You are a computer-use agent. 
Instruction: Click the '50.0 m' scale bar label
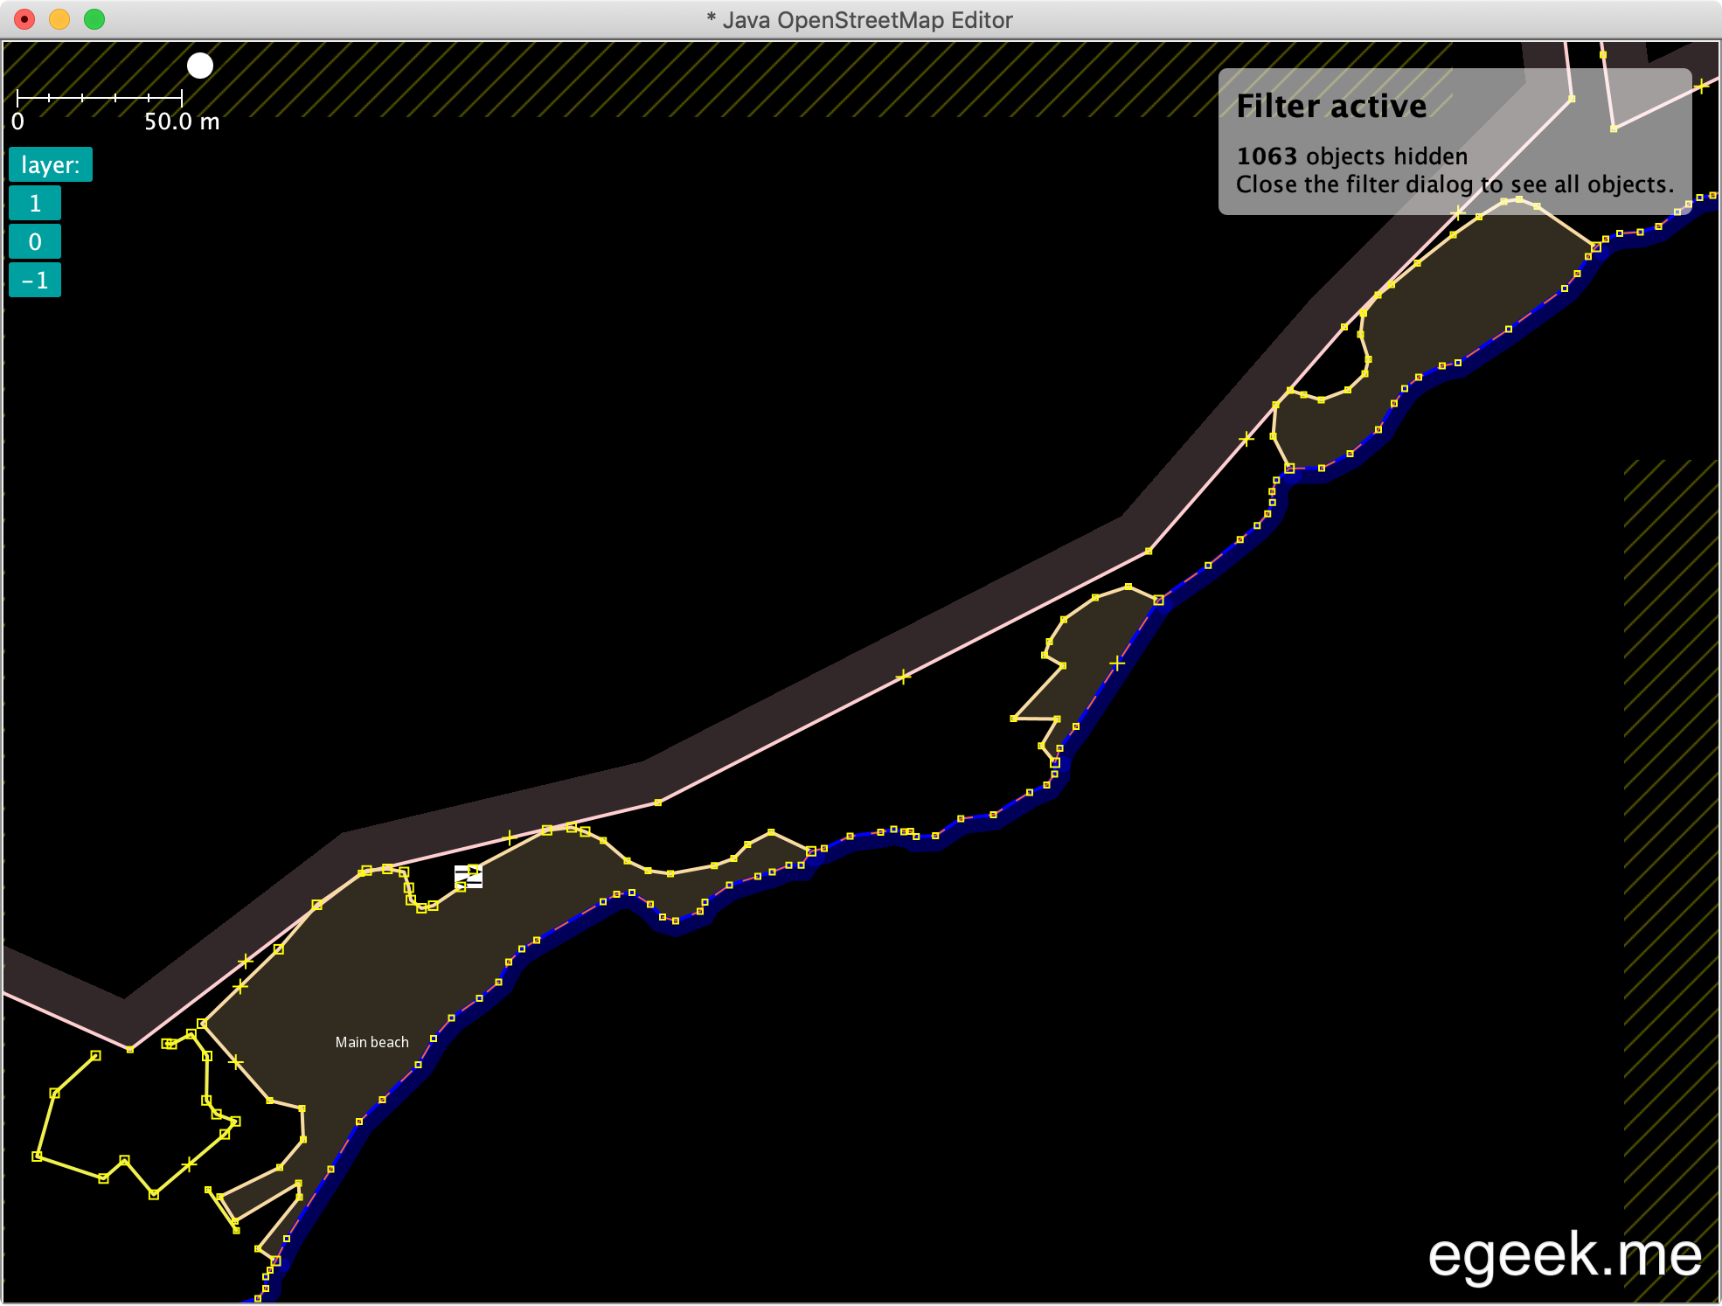(182, 122)
